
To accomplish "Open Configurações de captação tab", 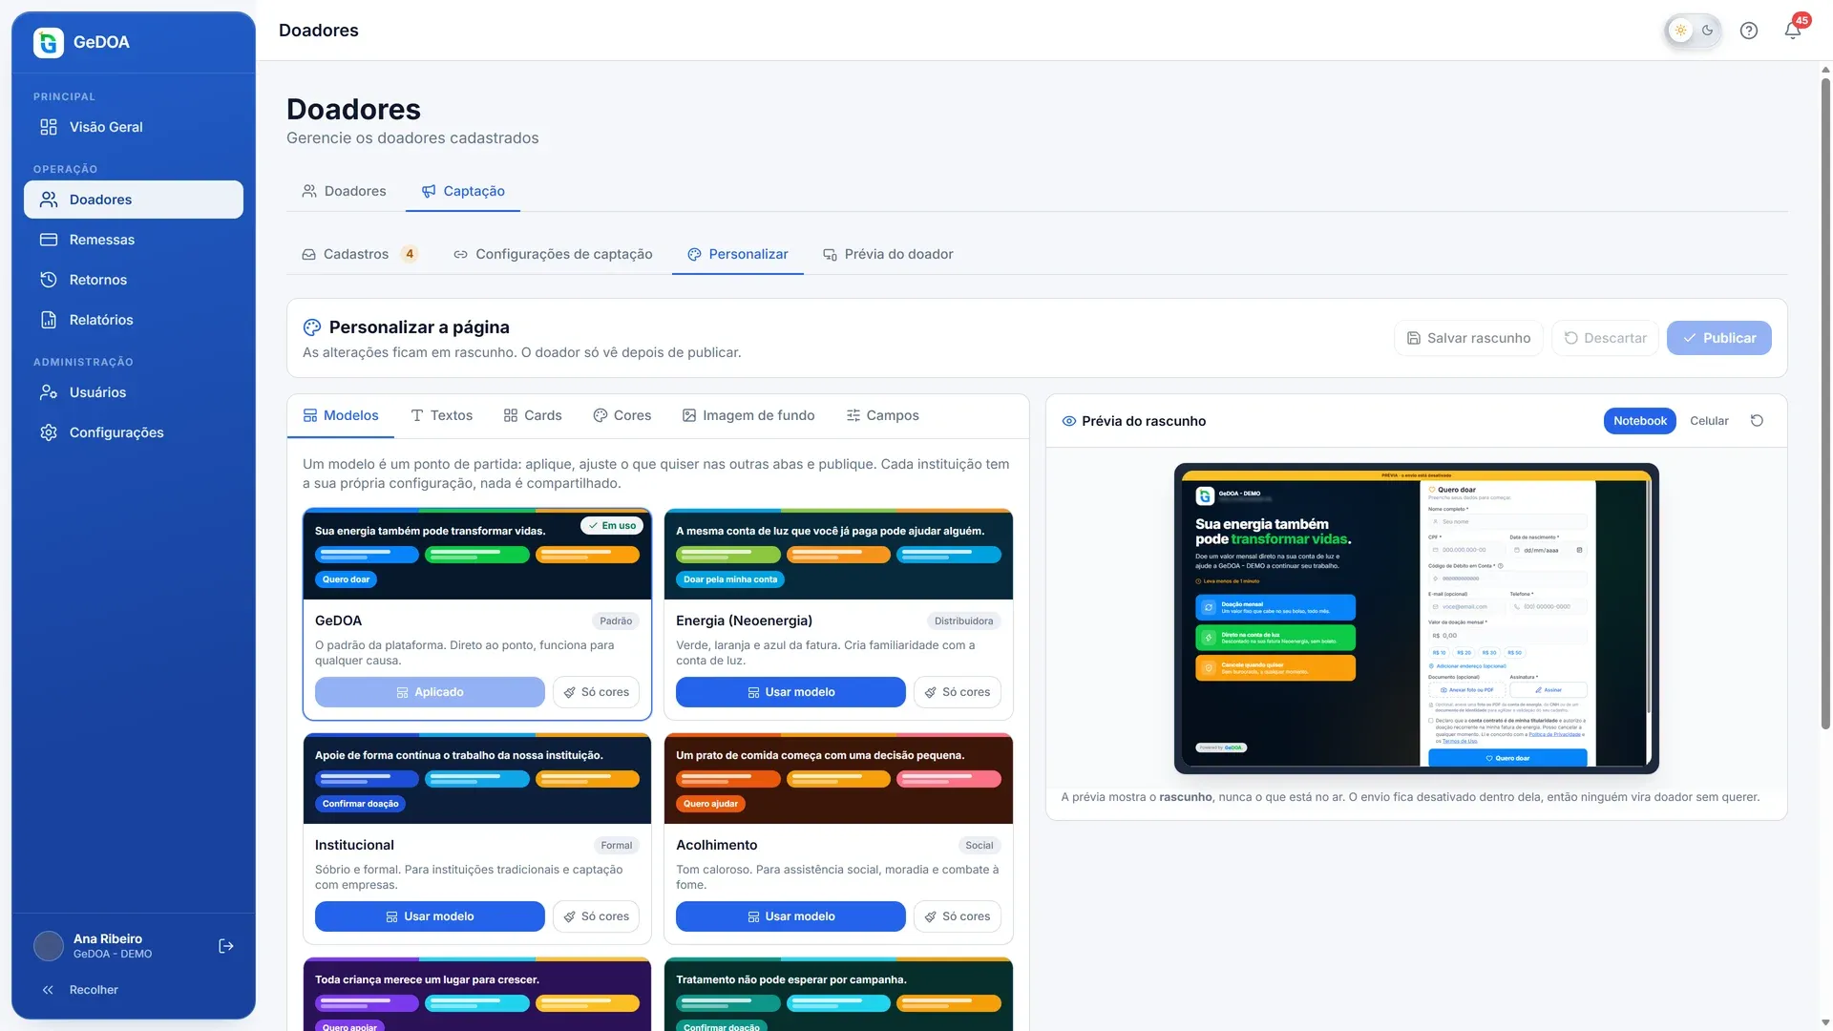I will point(553,254).
